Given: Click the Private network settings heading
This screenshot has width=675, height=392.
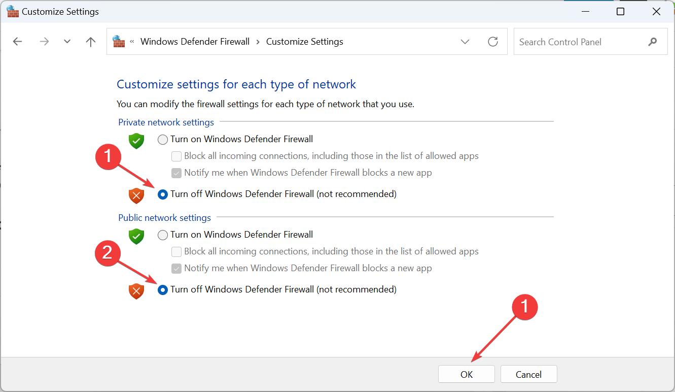Looking at the screenshot, I should 166,122.
